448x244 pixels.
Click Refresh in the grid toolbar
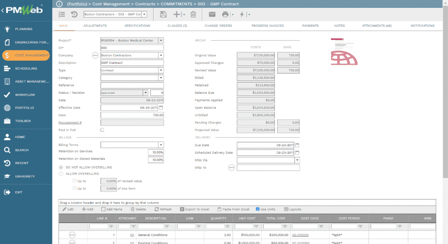coord(163,209)
